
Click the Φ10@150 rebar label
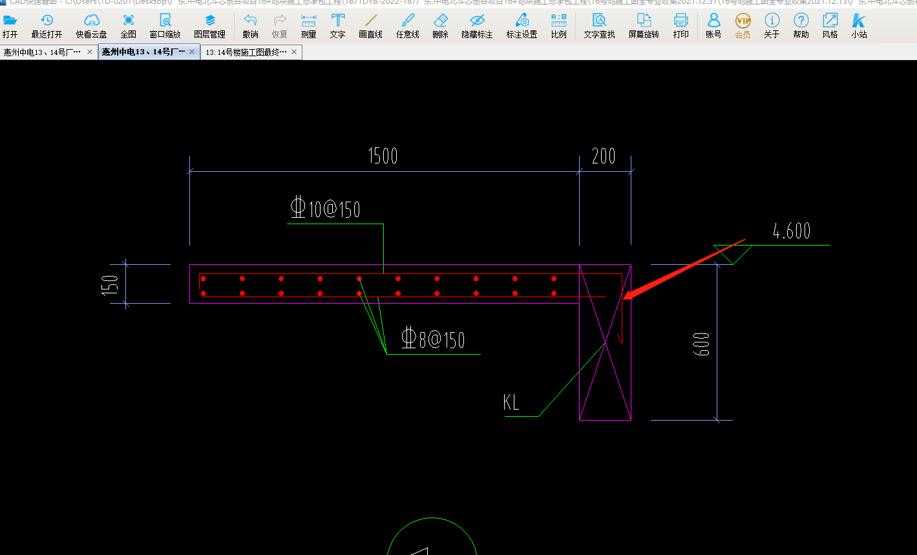pyautogui.click(x=325, y=208)
